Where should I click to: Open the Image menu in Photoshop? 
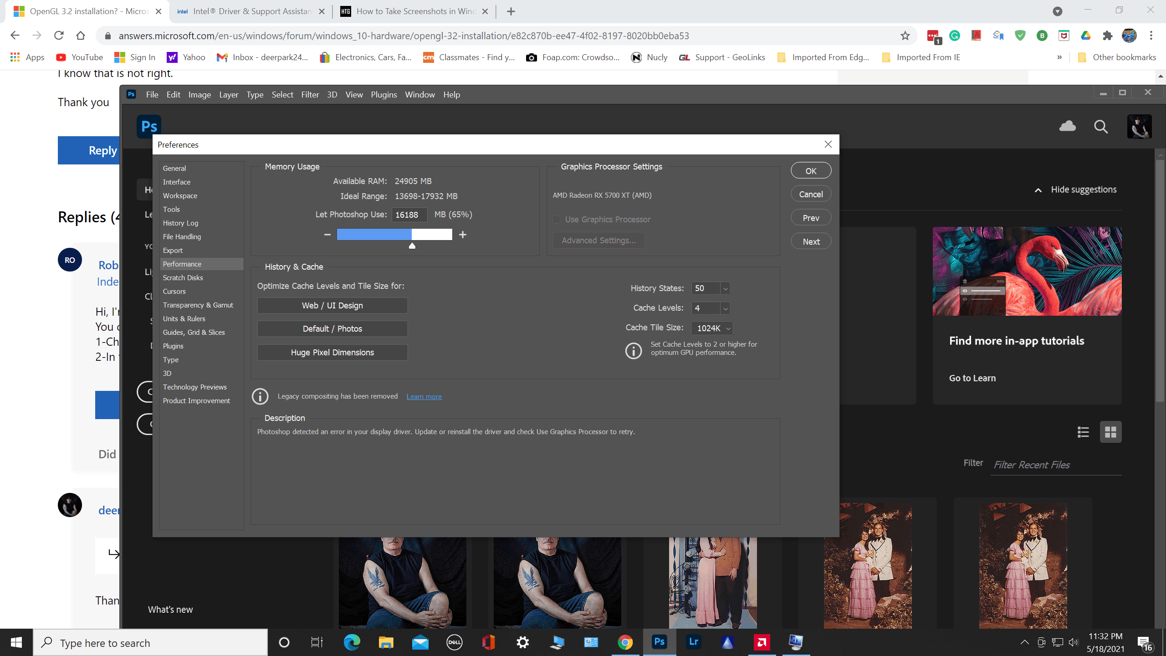pos(199,94)
